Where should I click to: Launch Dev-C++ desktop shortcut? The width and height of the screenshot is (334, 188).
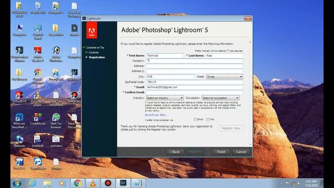(x=19, y=163)
